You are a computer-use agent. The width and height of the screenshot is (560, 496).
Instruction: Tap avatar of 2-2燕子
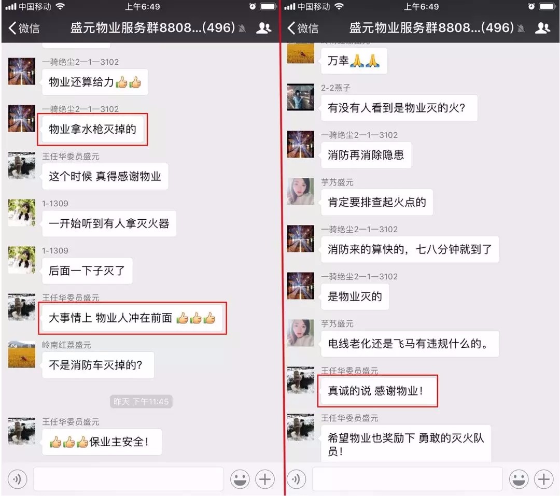click(301, 97)
